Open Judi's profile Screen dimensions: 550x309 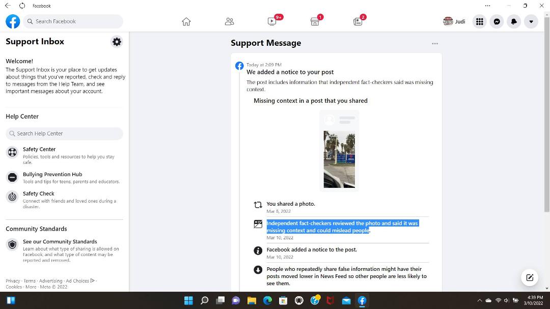click(x=454, y=21)
